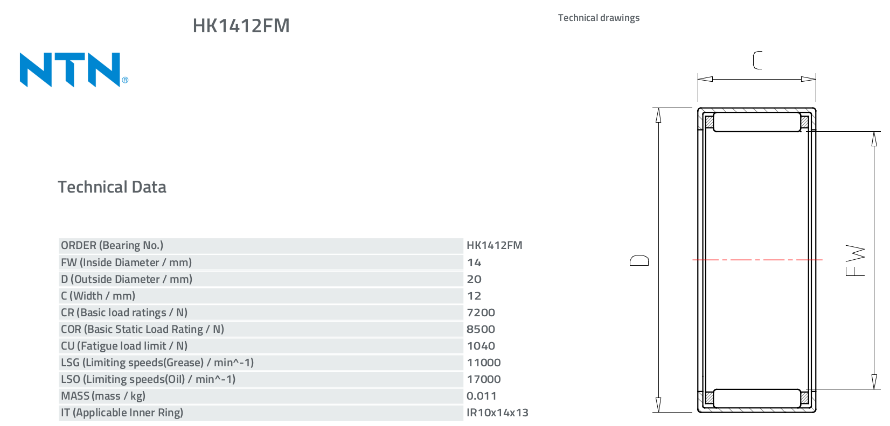Click the C width dimension label
Viewport: 890px width, 426px height.
click(757, 60)
